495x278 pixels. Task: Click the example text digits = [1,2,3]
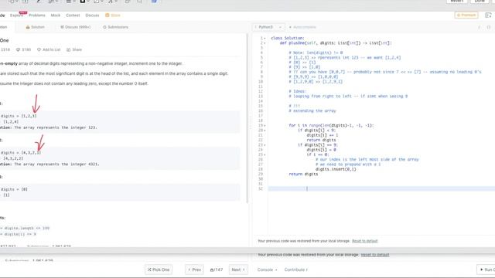pos(19,116)
